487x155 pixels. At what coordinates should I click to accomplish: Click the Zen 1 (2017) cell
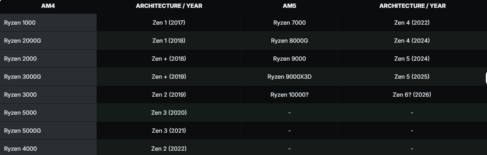point(169,23)
